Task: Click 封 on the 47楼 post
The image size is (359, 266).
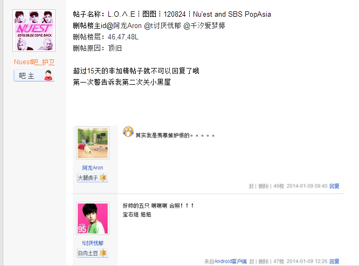Action: tap(251, 261)
